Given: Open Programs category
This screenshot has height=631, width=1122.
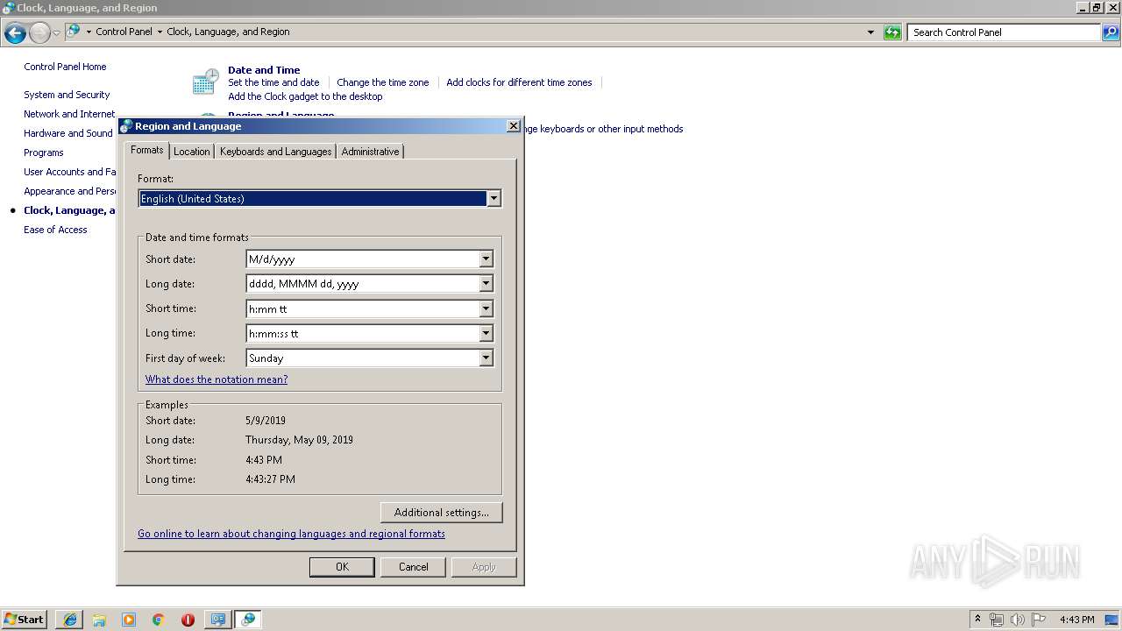Looking at the screenshot, I should pyautogui.click(x=44, y=152).
